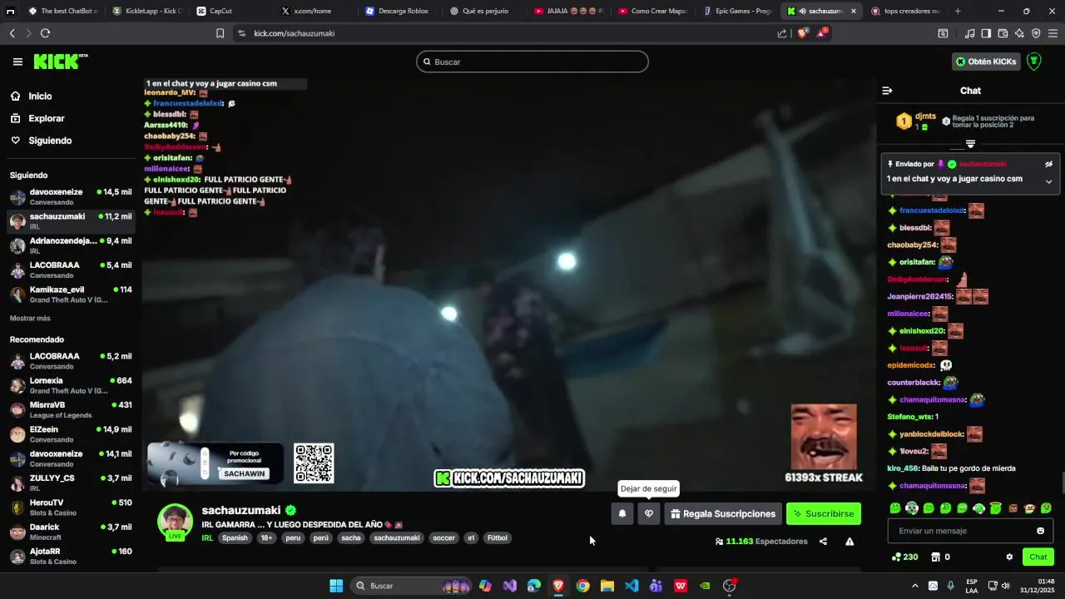Open emoji picker in message box
The height and width of the screenshot is (599, 1065).
click(x=1040, y=531)
